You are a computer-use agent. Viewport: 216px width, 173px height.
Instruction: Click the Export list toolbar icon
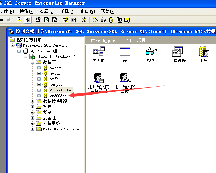(x=55, y=20)
